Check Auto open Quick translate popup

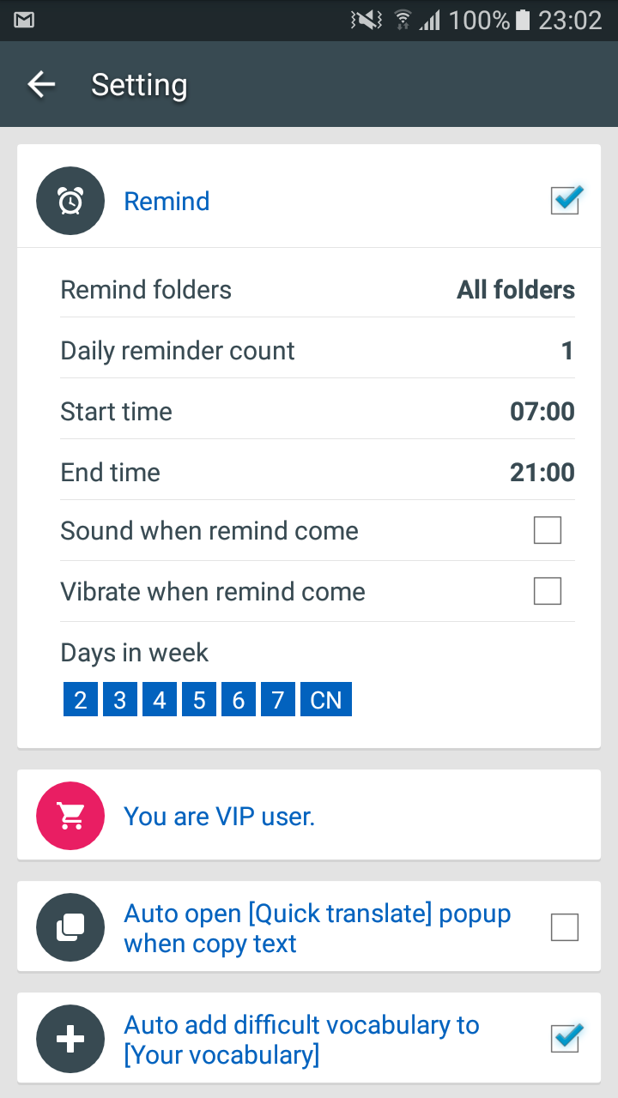tap(565, 927)
